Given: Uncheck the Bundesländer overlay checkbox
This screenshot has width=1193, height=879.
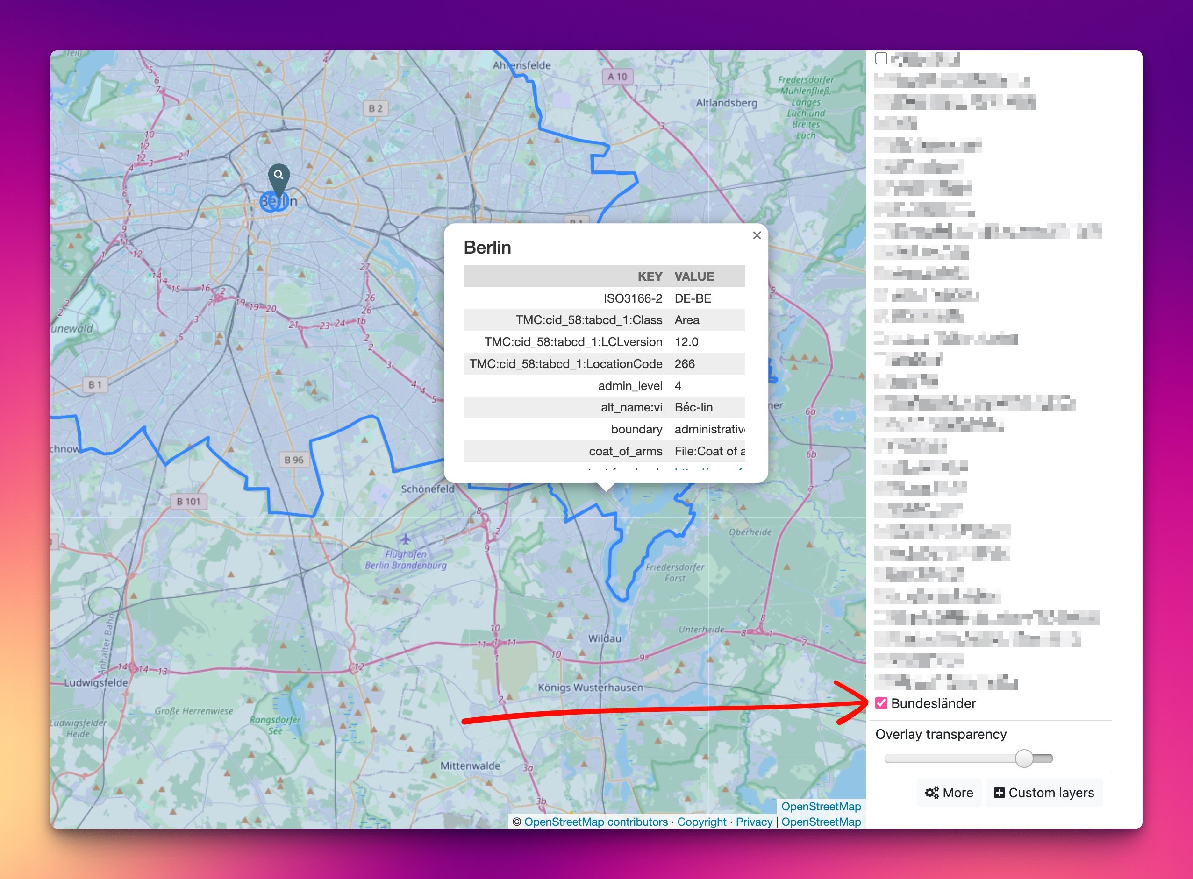Looking at the screenshot, I should coord(881,703).
